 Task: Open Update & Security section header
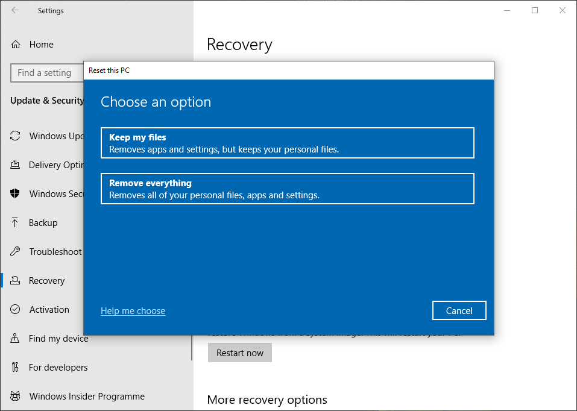click(46, 101)
